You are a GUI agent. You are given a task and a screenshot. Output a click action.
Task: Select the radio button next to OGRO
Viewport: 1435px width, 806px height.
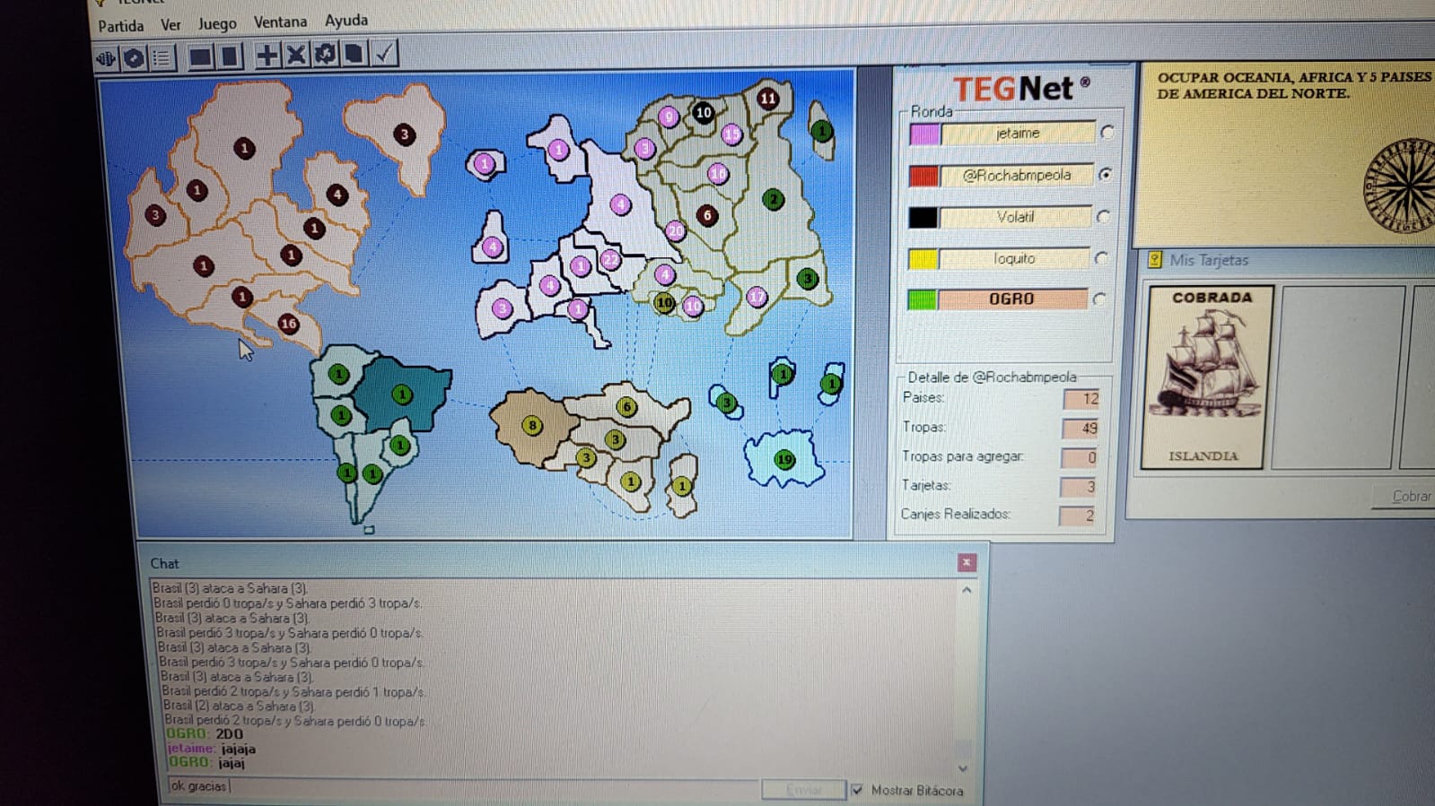point(1100,299)
